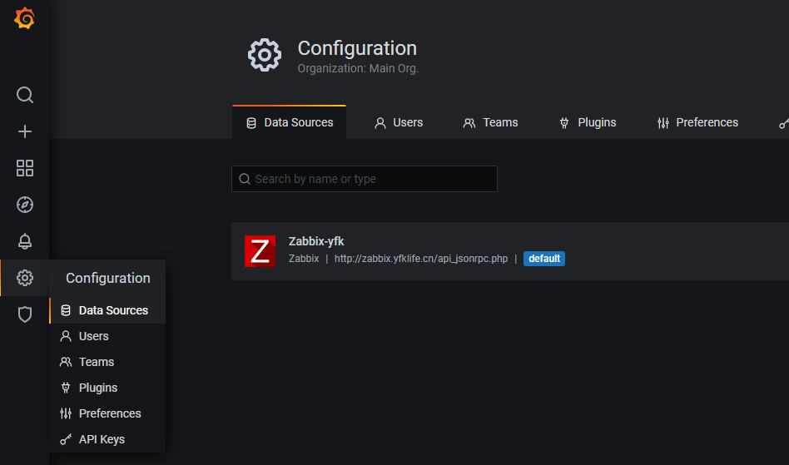The height and width of the screenshot is (465, 789).
Task: Open the search magnifier in sidebar
Action: pos(25,95)
